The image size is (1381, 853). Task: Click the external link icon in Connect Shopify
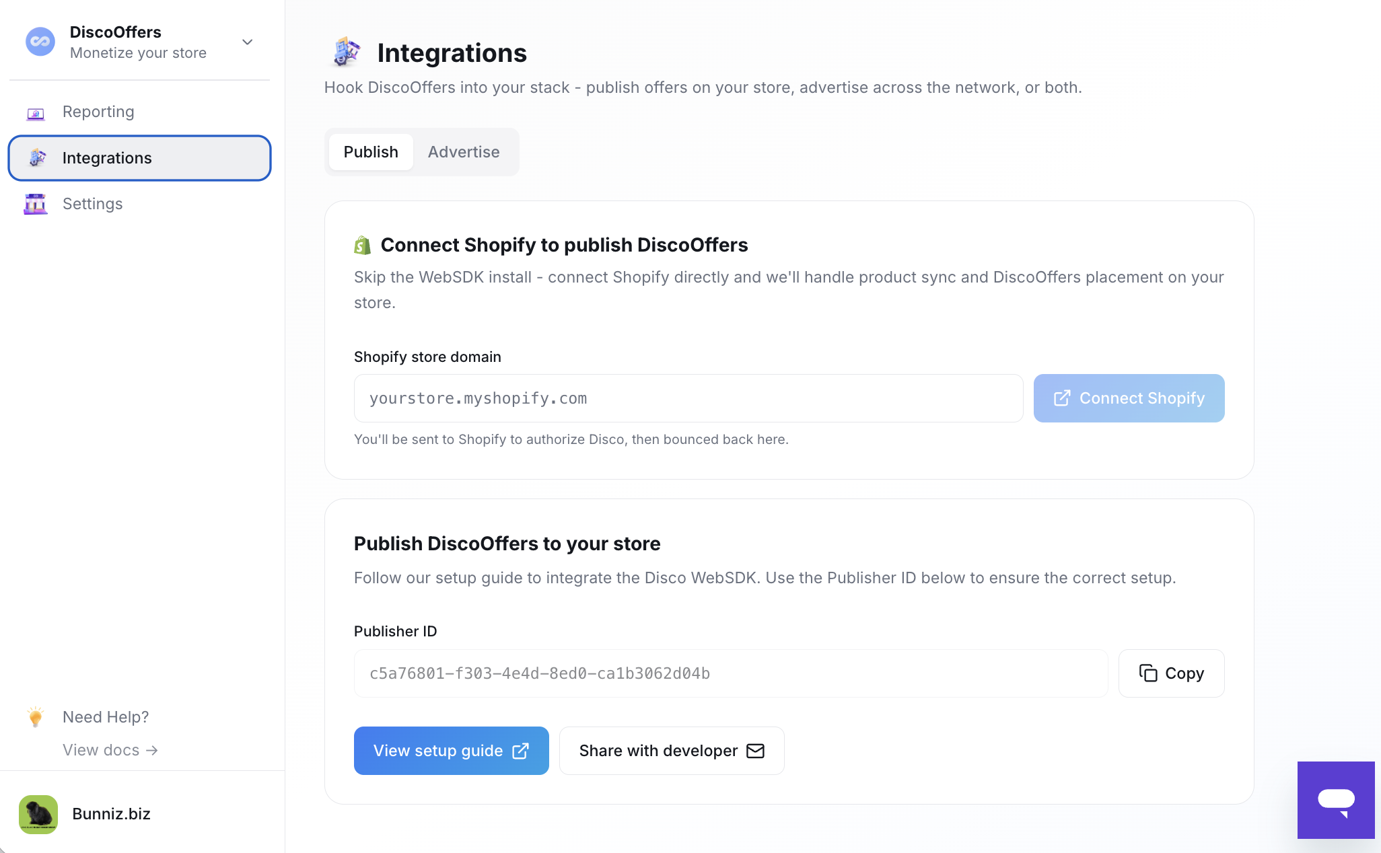click(x=1062, y=398)
